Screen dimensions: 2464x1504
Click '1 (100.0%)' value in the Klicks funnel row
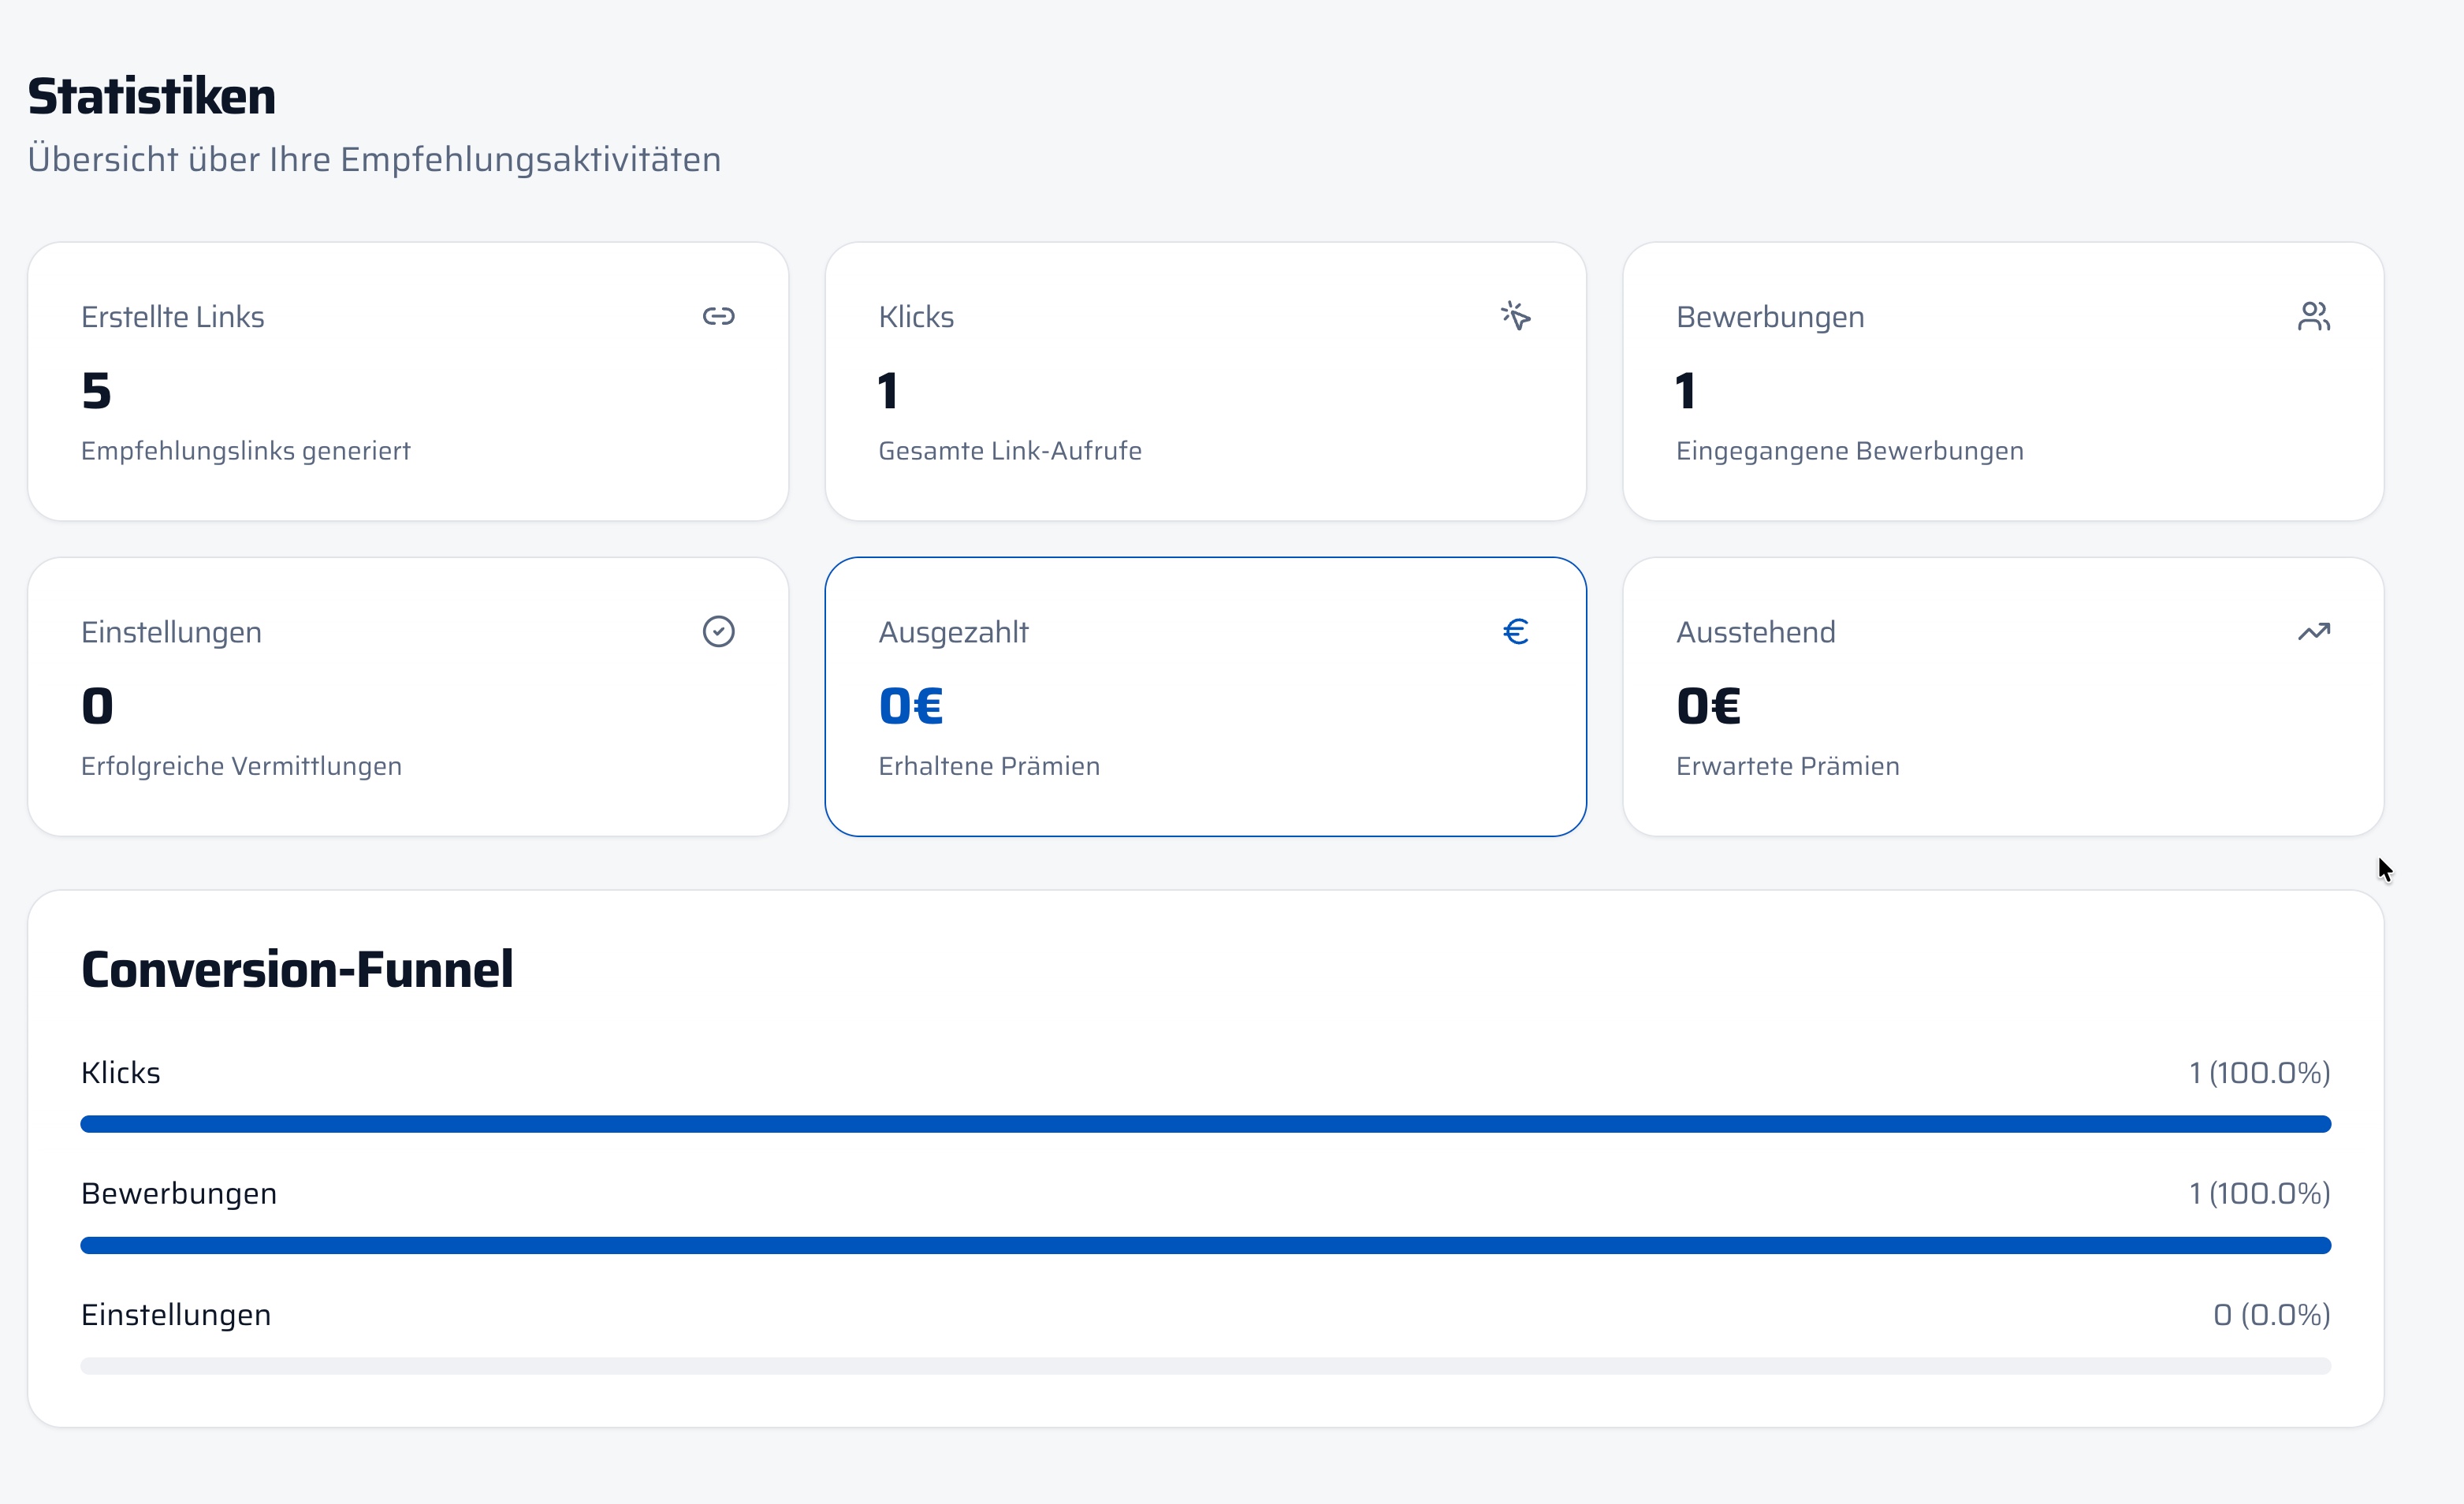(x=2260, y=1073)
